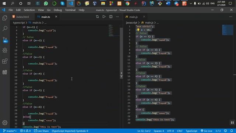Open Skype from the taskbar

pyautogui.click(x=62, y=3)
